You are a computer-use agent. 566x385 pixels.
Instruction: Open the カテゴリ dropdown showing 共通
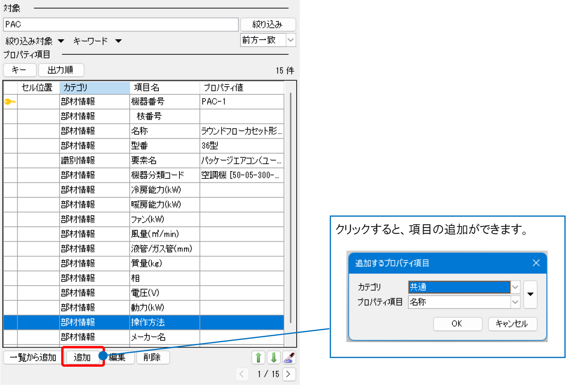pos(515,287)
